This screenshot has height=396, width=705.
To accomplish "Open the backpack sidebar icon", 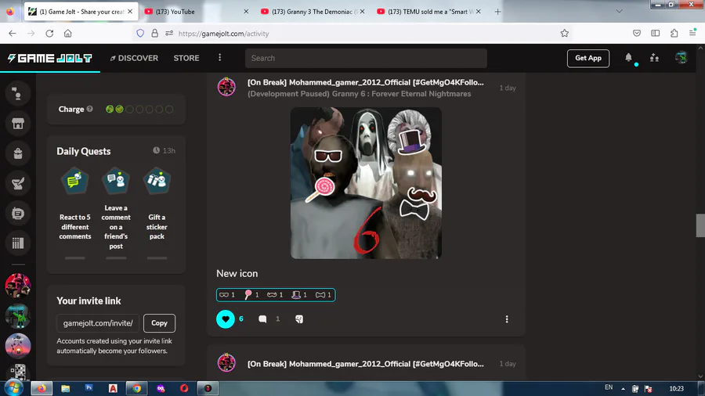I will click(x=18, y=153).
